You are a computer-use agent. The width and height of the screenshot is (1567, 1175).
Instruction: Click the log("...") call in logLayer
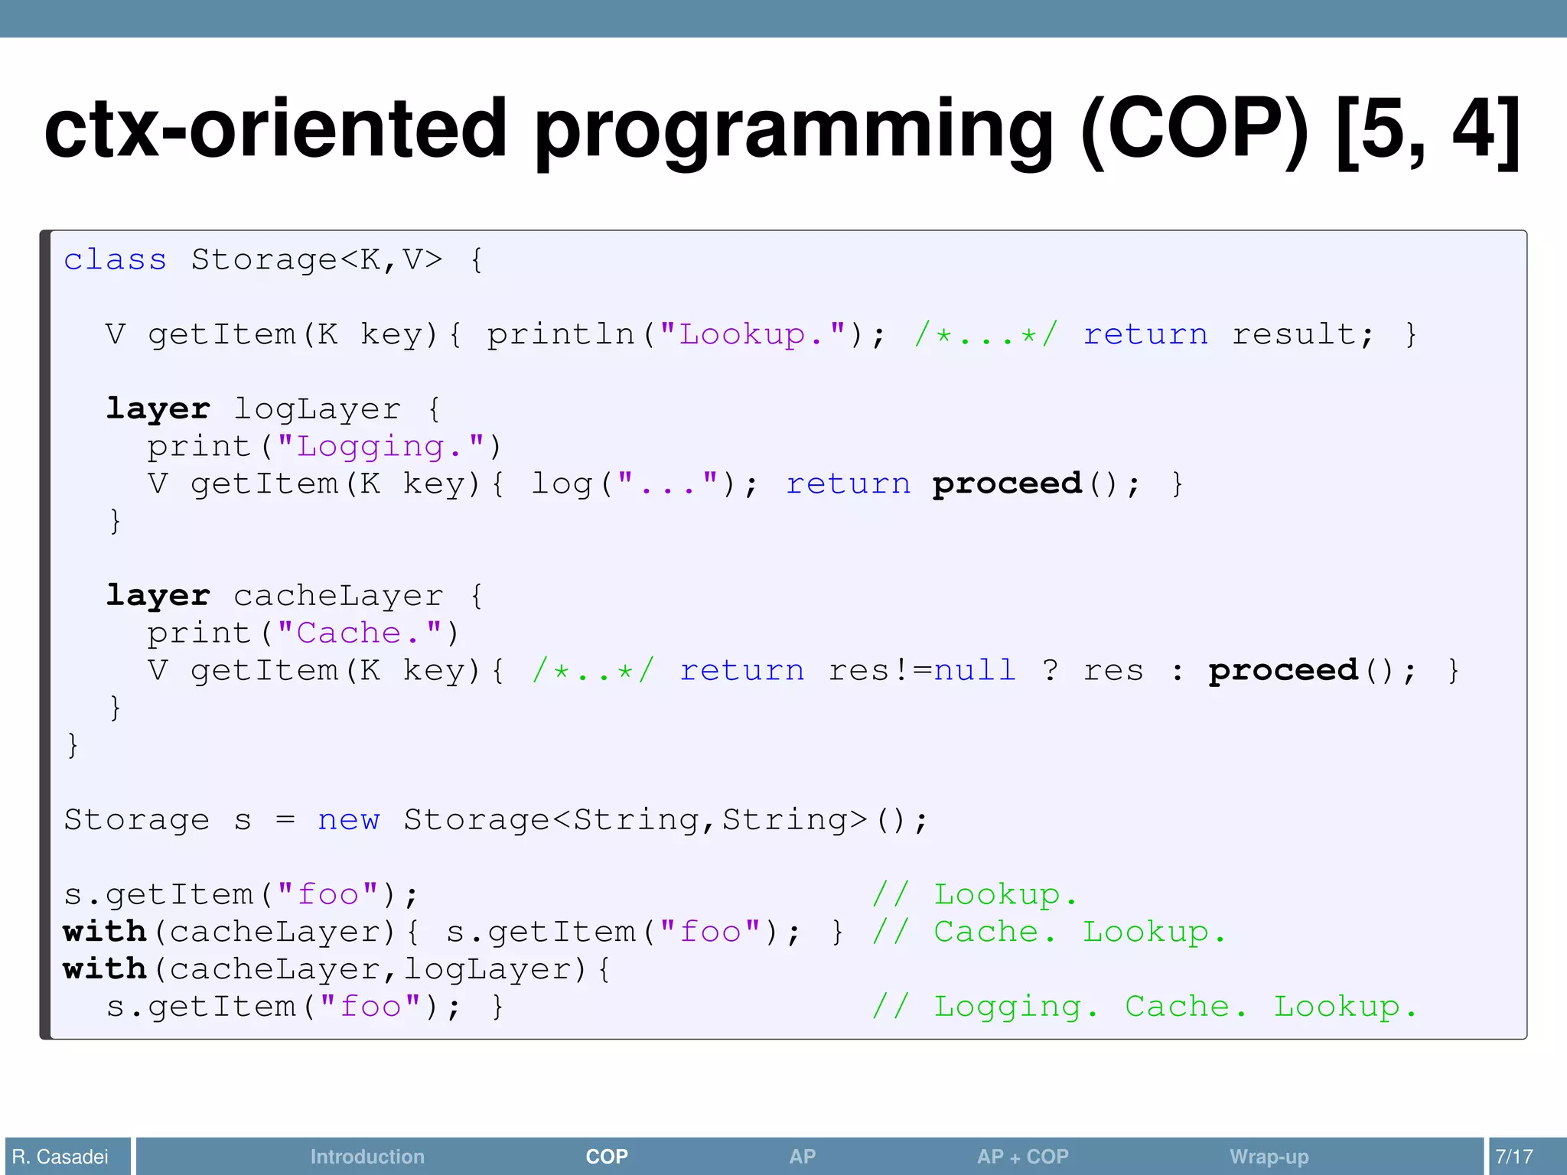[x=644, y=484]
